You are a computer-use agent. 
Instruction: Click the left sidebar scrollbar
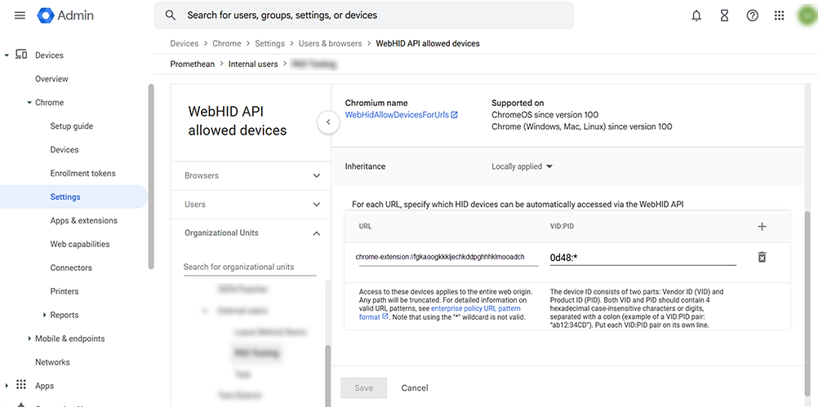coord(151,177)
